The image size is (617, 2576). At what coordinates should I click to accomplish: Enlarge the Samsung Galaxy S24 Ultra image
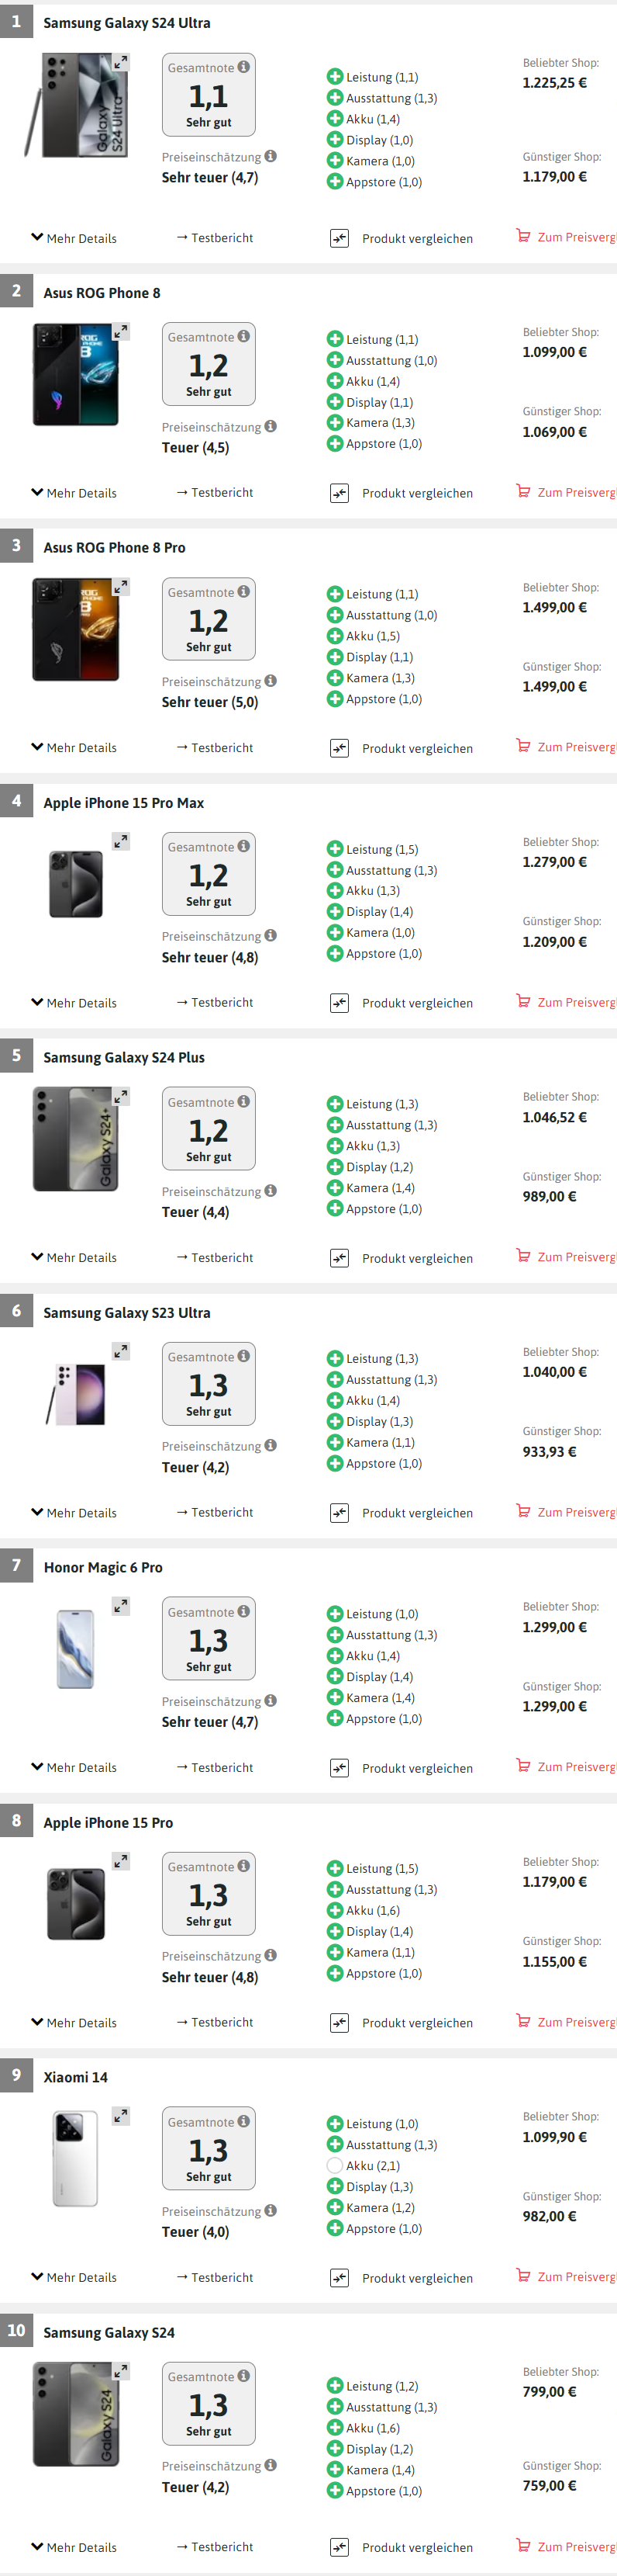[121, 62]
